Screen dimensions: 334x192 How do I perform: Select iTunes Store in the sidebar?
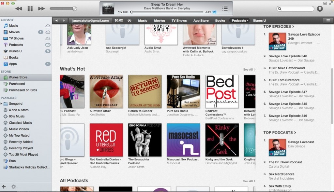[26, 77]
